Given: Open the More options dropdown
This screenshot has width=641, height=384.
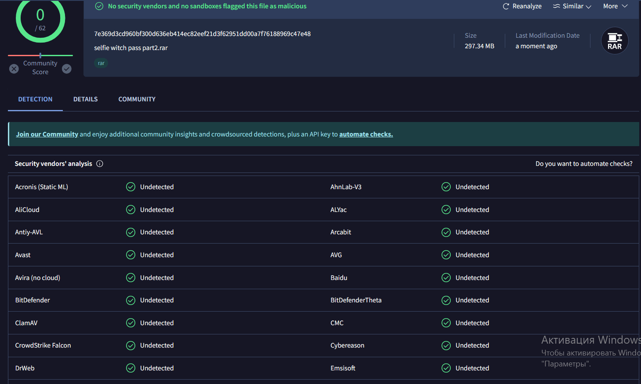Looking at the screenshot, I should pos(615,6).
